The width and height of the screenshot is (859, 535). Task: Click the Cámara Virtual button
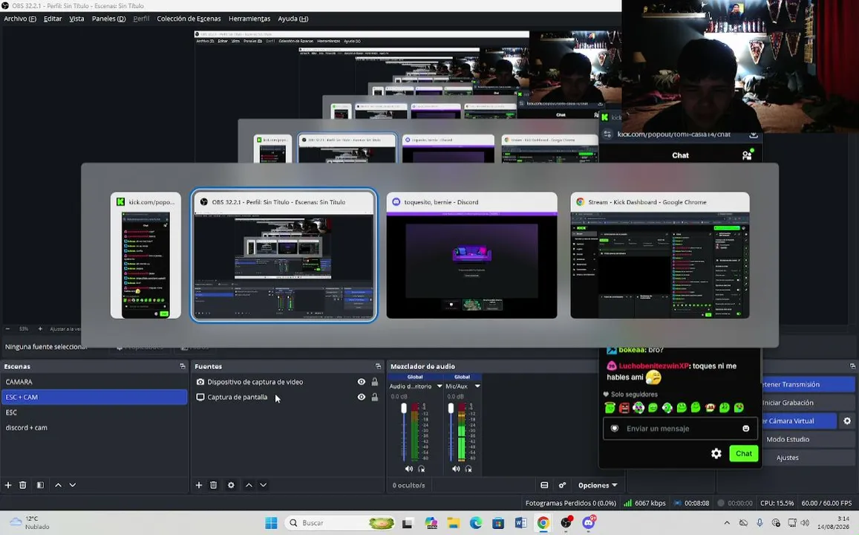click(x=800, y=421)
